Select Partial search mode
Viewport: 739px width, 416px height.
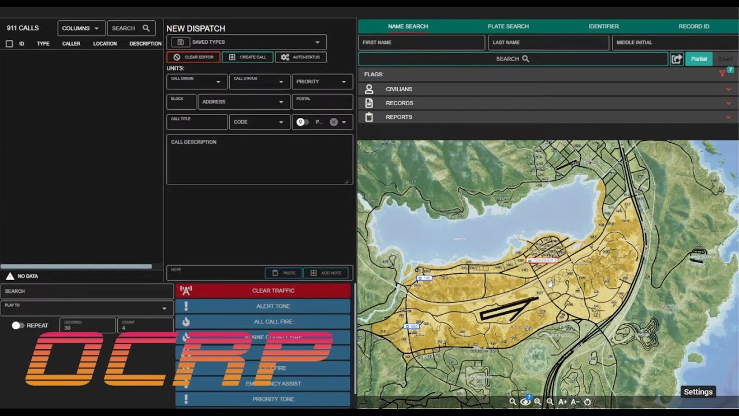[x=699, y=59]
